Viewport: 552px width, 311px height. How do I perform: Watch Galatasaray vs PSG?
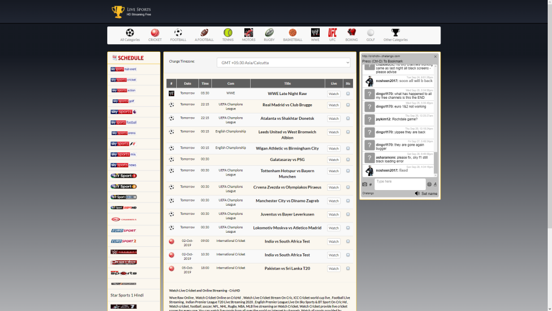pos(333,160)
